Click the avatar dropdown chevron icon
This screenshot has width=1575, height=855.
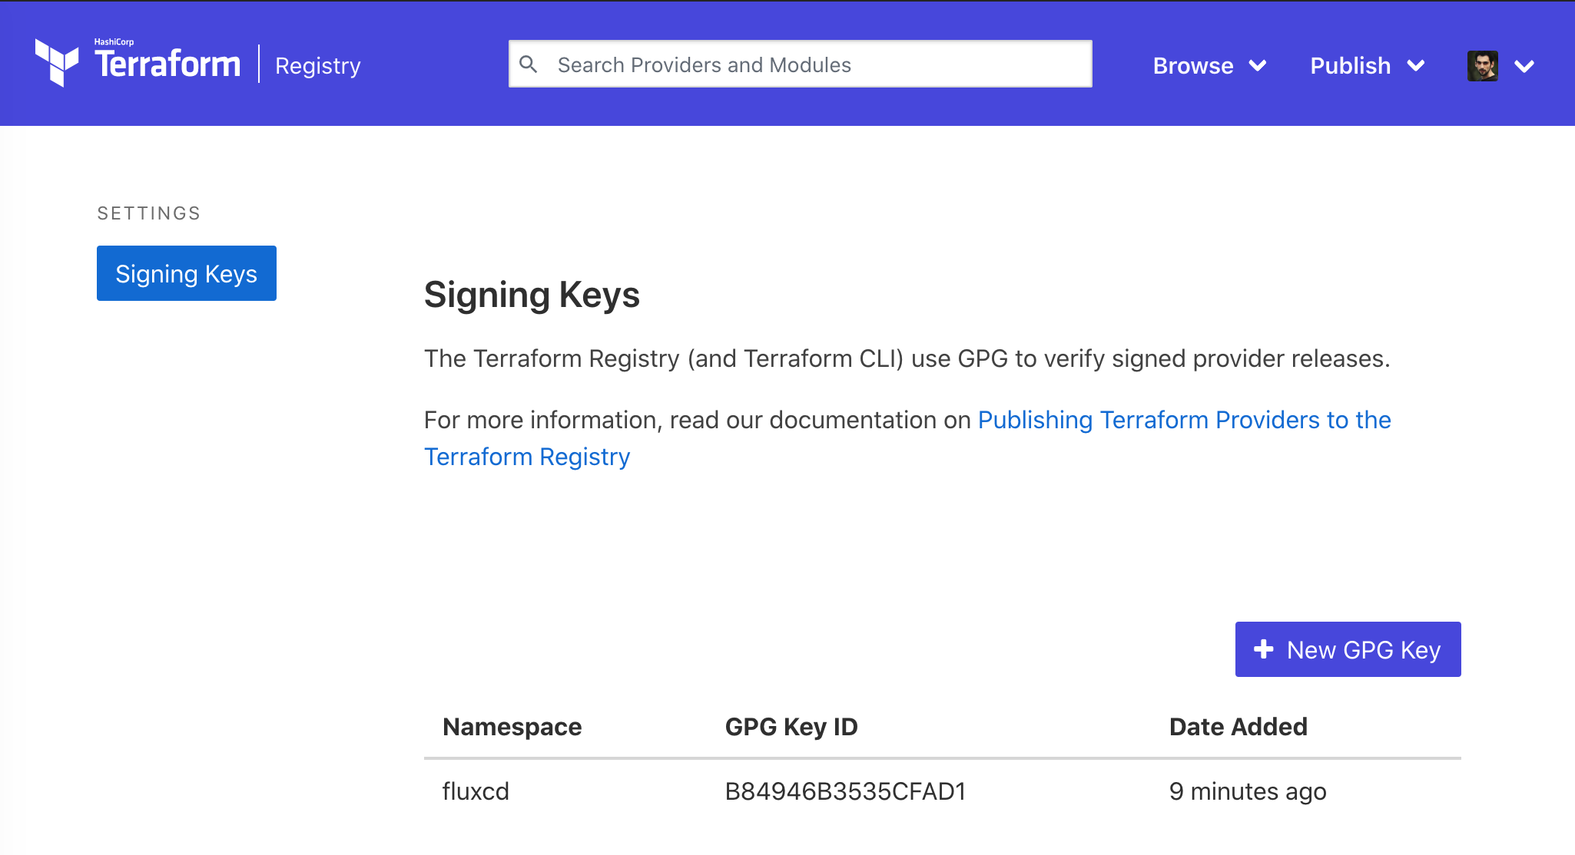tap(1525, 67)
